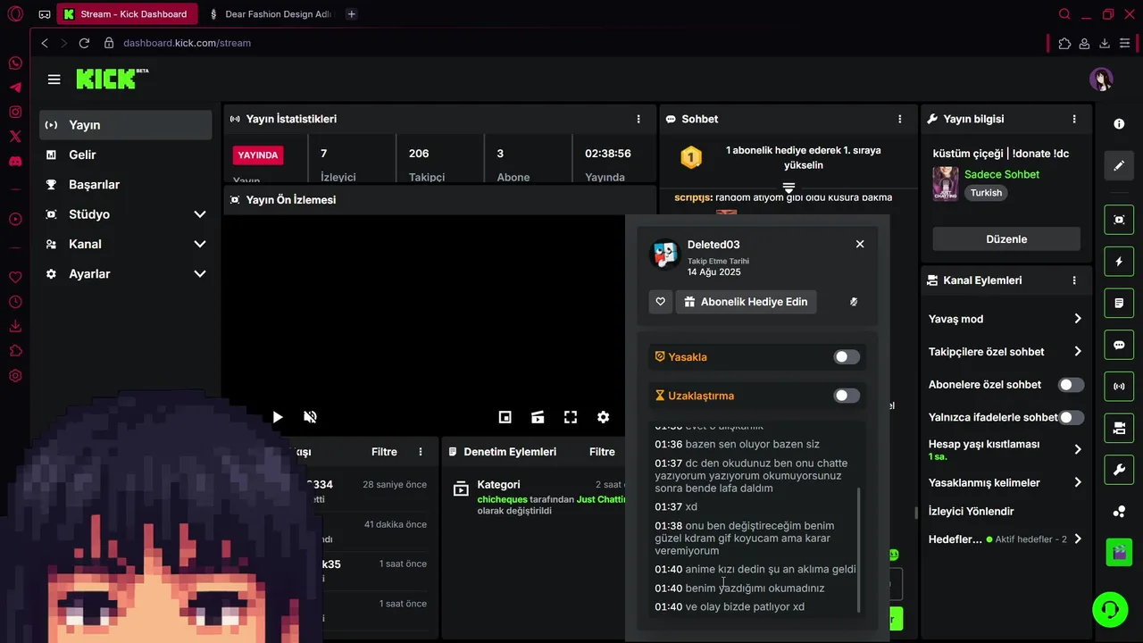Click the chat bubble icon in right toolbar

(1119, 345)
